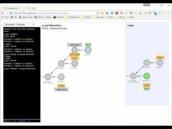Click origin's HEAD tag
This screenshot has width=172, height=129.
click(x=147, y=89)
